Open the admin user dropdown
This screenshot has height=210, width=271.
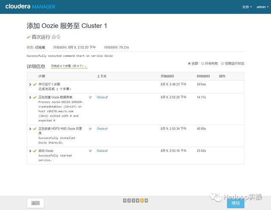[x=263, y=7]
